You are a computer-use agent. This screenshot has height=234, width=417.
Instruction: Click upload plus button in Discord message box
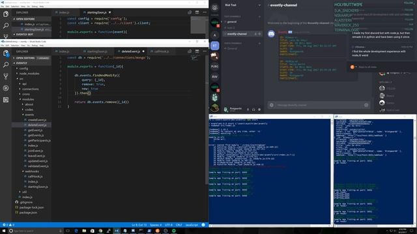point(272,105)
